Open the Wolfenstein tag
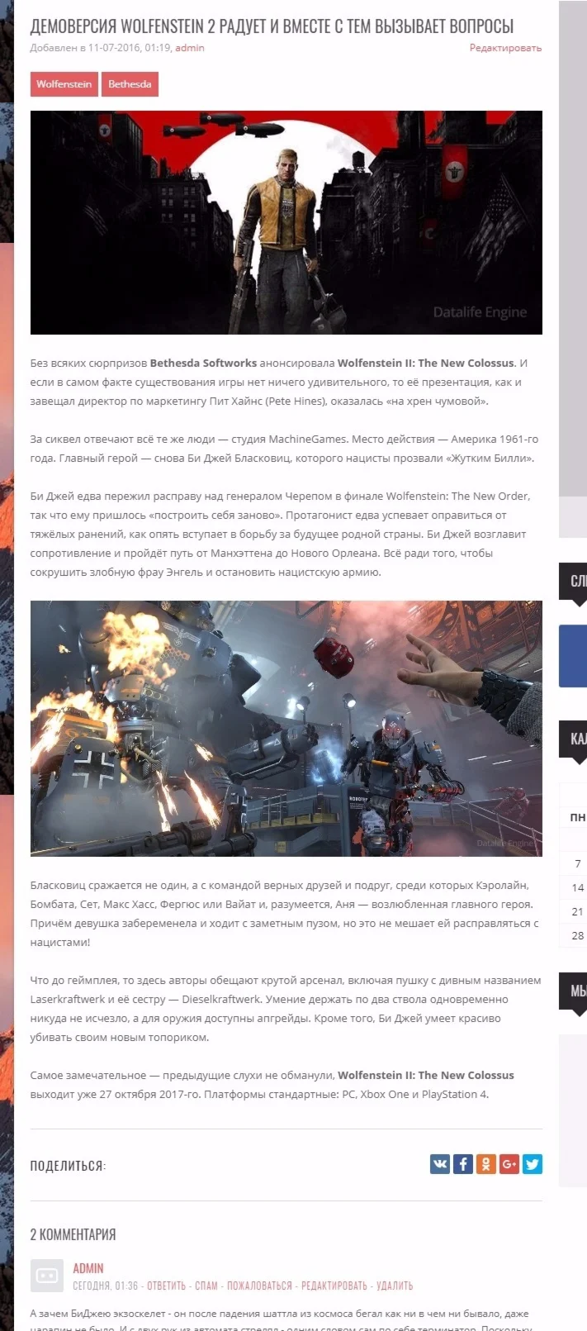 pyautogui.click(x=64, y=84)
